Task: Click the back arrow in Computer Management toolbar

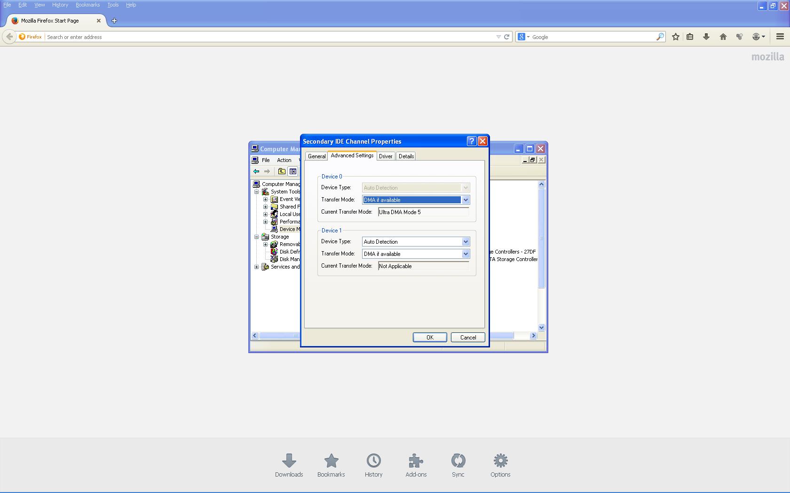Action: pyautogui.click(x=256, y=171)
